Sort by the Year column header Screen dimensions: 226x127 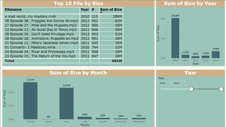click(85, 10)
